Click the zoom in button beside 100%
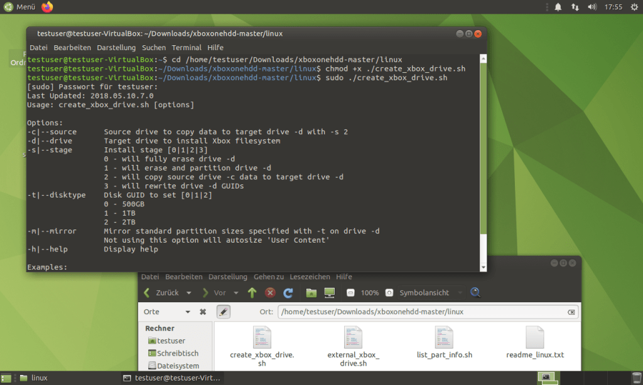The width and height of the screenshot is (643, 385). [389, 293]
